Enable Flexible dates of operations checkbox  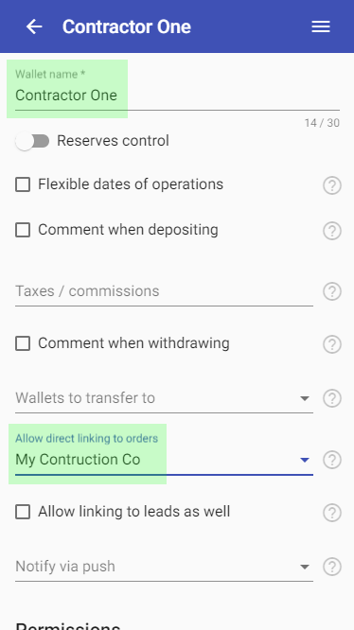point(23,184)
